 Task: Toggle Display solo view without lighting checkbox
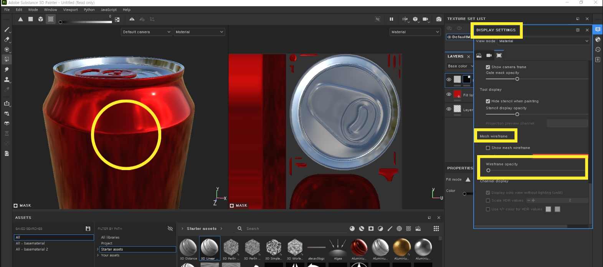click(488, 193)
